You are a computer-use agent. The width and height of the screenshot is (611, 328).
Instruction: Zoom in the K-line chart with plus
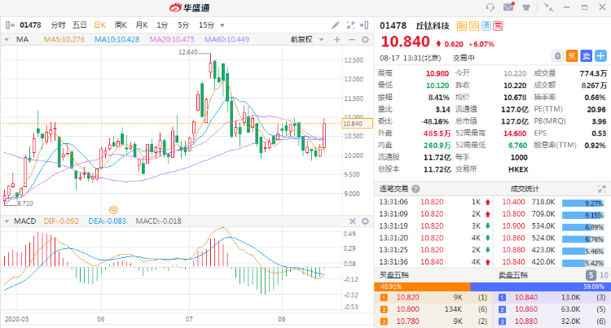(337, 39)
